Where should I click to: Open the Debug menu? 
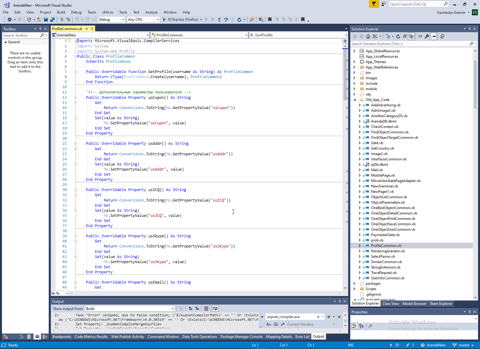tap(76, 12)
